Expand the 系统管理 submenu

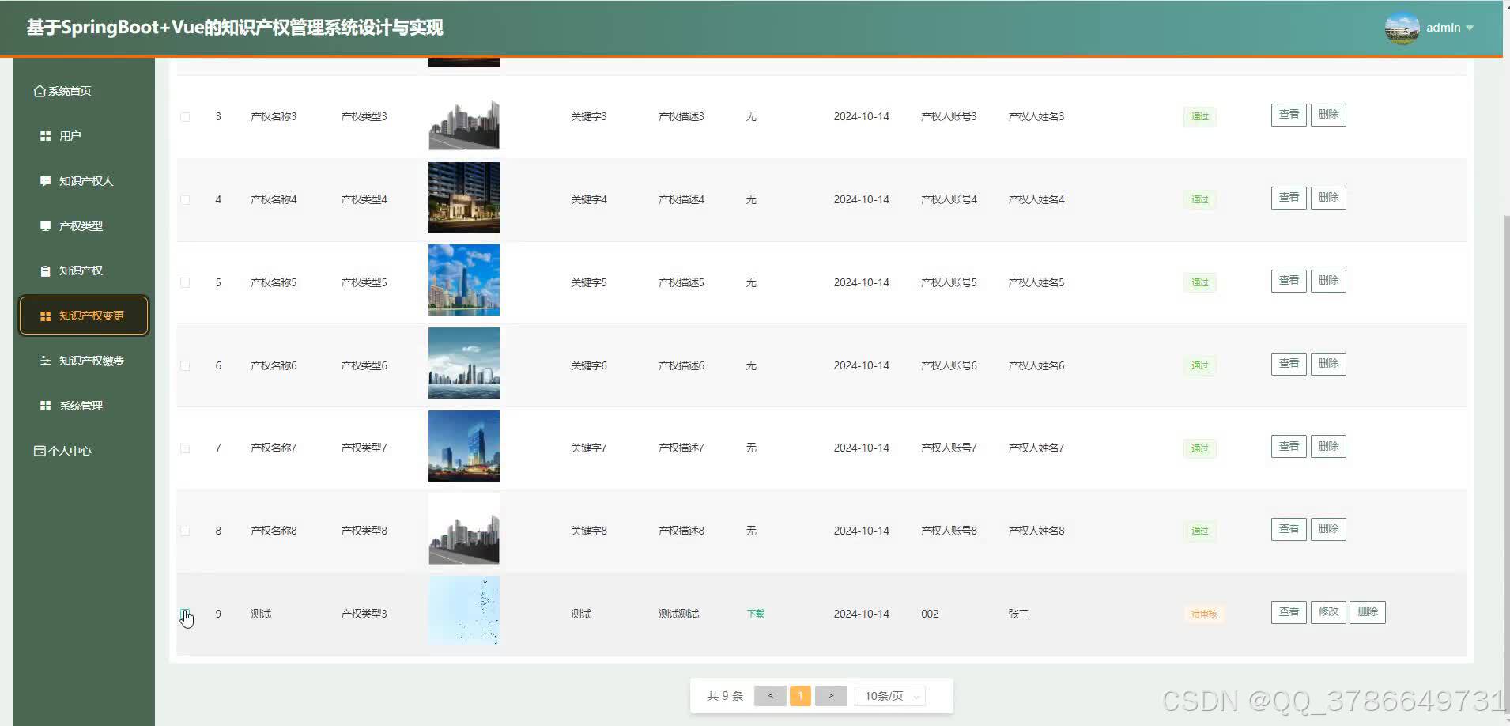(x=81, y=406)
